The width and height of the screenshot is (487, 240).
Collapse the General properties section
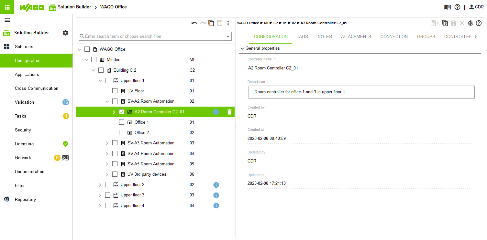tap(242, 48)
